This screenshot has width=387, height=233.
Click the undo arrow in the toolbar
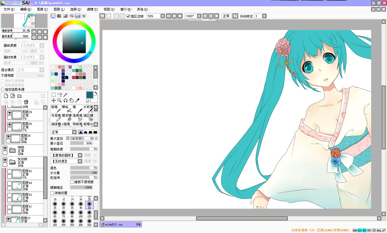point(102,16)
